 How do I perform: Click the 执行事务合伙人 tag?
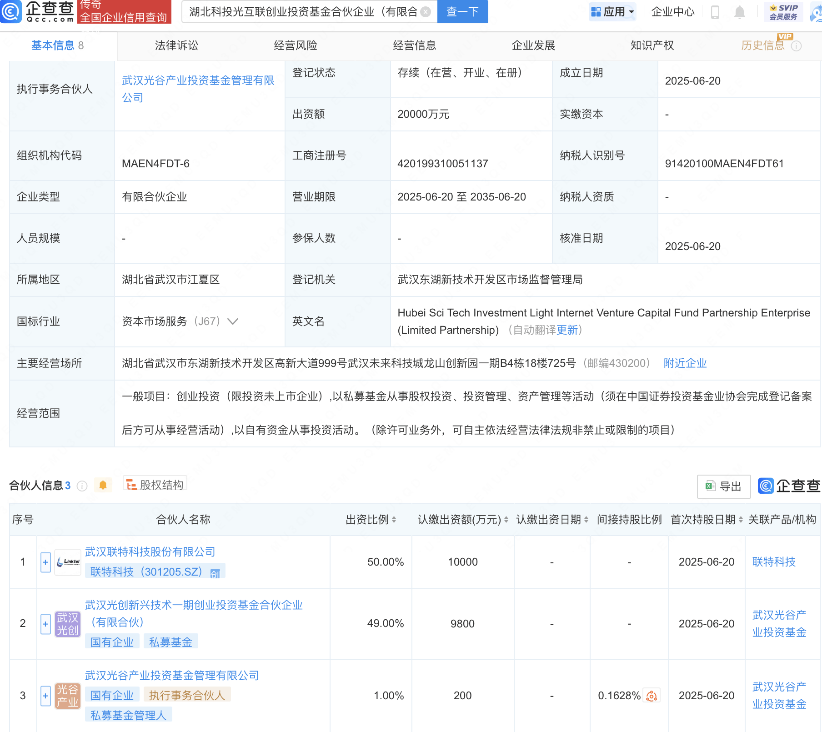[x=187, y=695]
